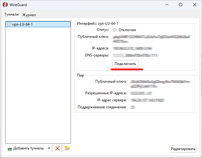Switch to the Туннели tab
The width and height of the screenshot is (202, 158).
tap(12, 14)
